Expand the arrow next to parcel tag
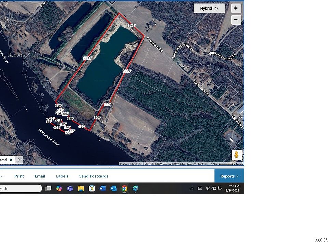The height and width of the screenshot is (242, 328). click(x=19, y=160)
